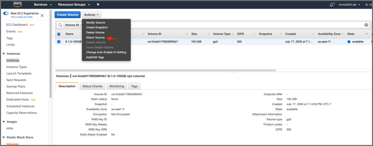Choose Create Snapshot from Actions menu

96,27
